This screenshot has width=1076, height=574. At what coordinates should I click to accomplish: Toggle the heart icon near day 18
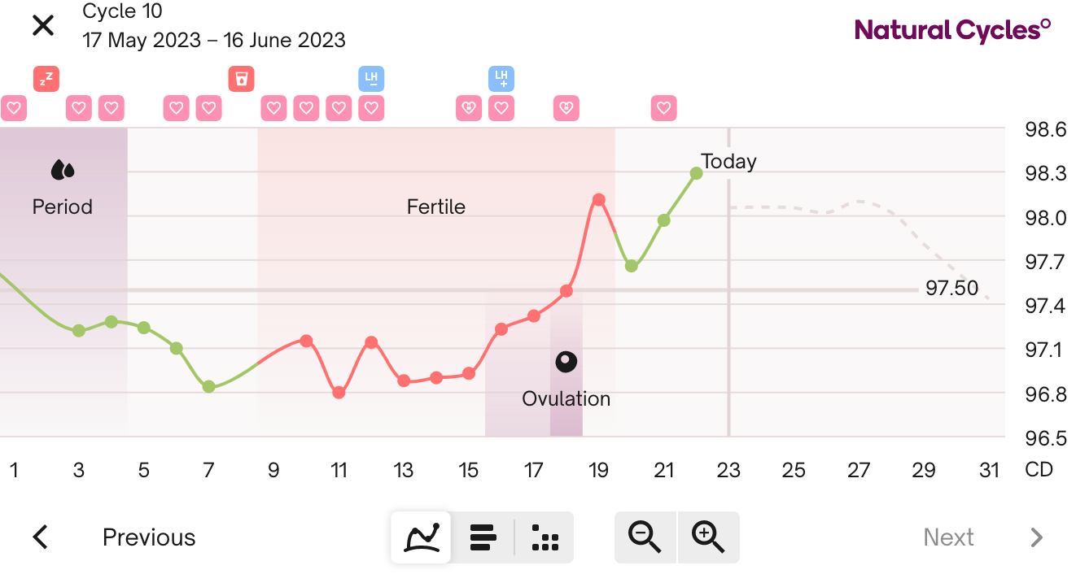click(x=566, y=108)
